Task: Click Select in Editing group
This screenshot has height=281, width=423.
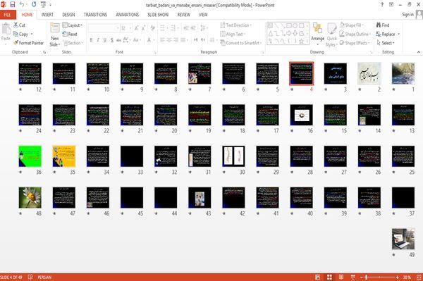Action: point(386,43)
